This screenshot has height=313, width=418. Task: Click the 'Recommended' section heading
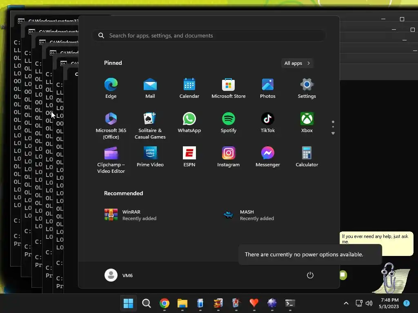(123, 193)
